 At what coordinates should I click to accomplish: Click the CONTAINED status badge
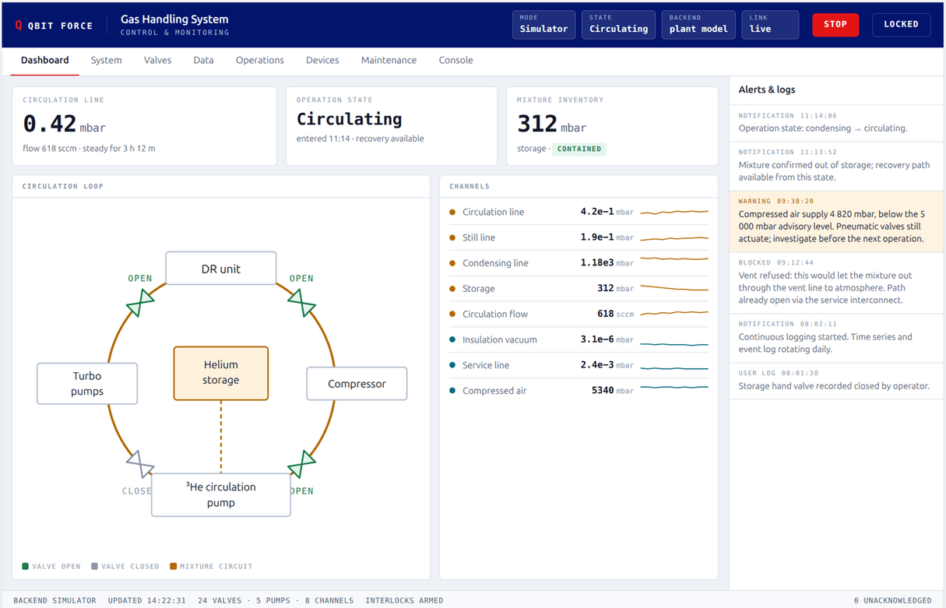click(x=579, y=149)
